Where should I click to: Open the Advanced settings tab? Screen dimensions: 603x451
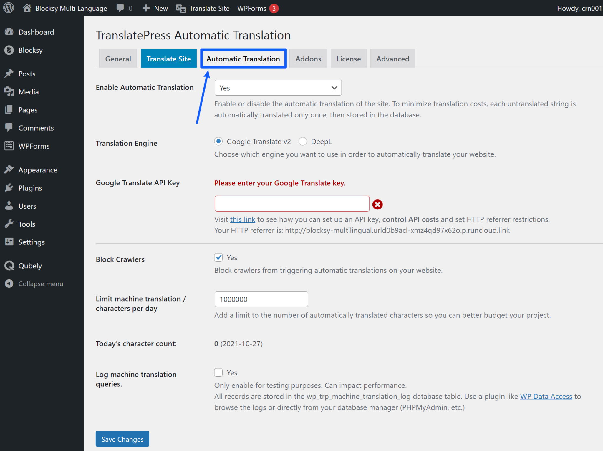pos(393,59)
